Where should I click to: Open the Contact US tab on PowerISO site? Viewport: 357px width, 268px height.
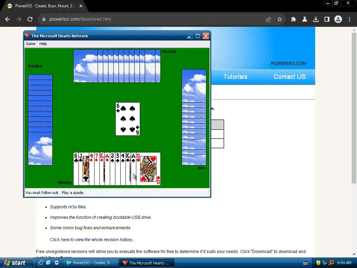(290, 77)
